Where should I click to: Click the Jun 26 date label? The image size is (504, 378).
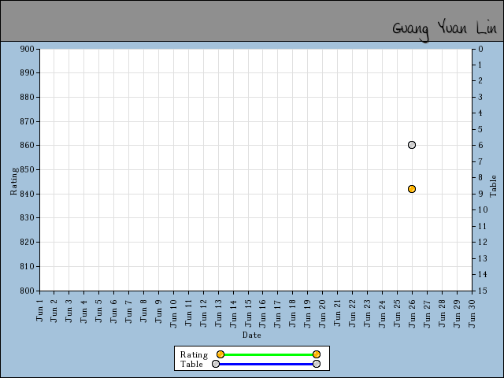(x=412, y=313)
